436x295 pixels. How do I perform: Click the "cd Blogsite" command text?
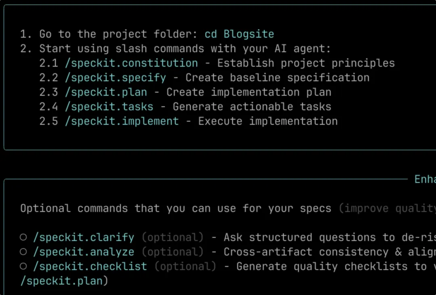coord(239,34)
